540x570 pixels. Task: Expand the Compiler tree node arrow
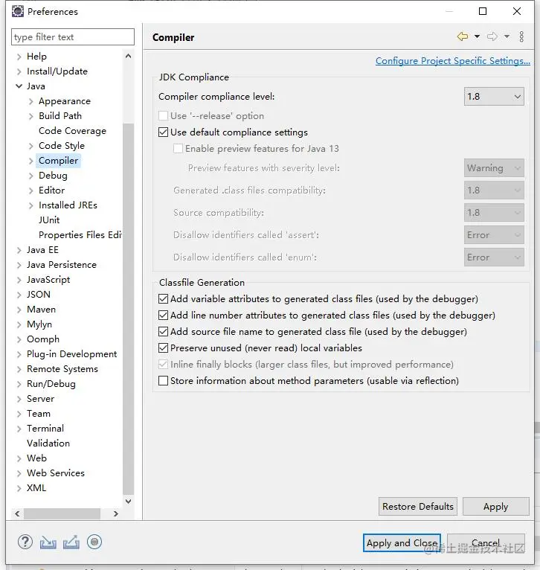(31, 161)
